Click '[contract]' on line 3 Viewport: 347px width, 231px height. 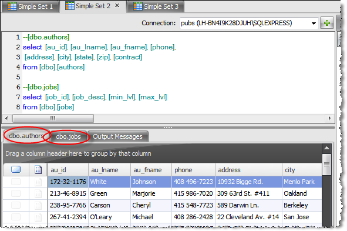127,57
